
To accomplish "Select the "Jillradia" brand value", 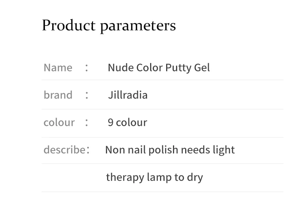I will click(x=128, y=95).
